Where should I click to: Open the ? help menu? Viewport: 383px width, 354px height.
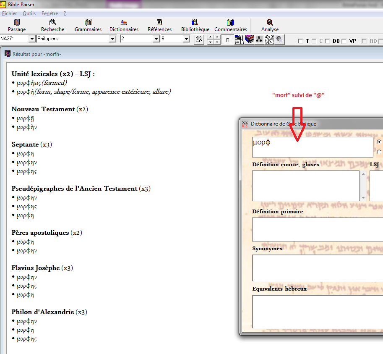(65, 13)
